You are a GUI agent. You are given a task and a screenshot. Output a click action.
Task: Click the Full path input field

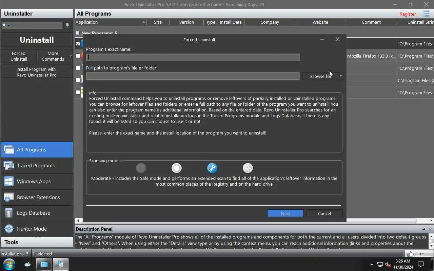(x=193, y=76)
